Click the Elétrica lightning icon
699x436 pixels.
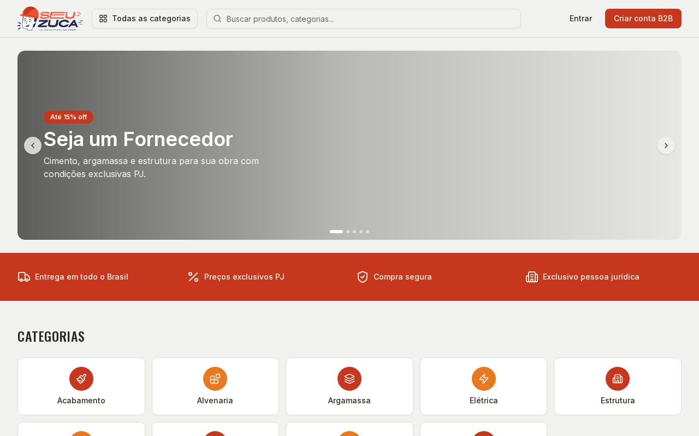tap(484, 379)
